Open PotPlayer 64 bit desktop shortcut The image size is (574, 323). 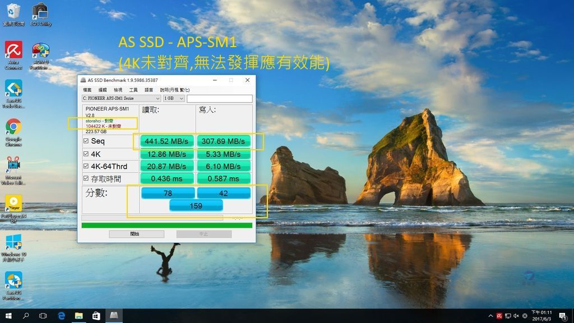13,209
